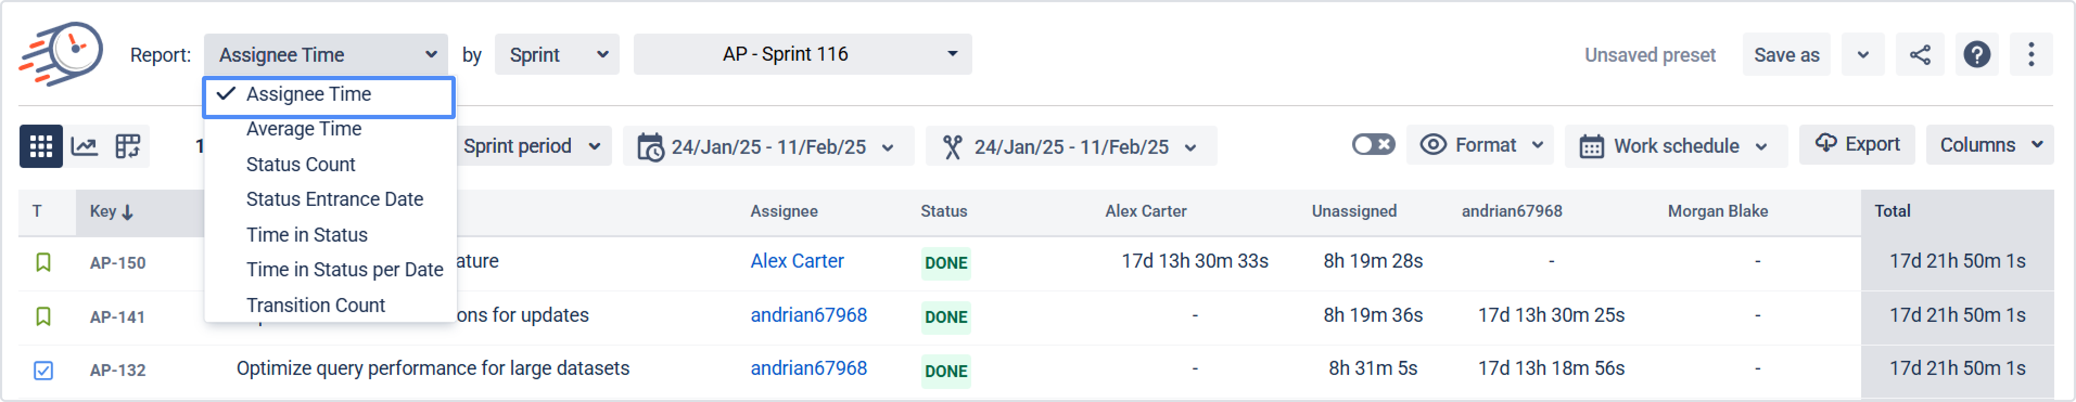Click the share icon
Image resolution: width=2076 pixels, height=402 pixels.
pos(1920,55)
